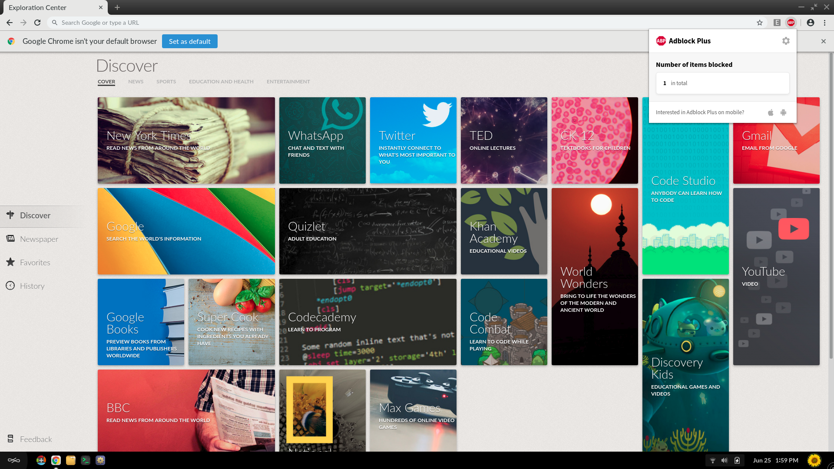Viewport: 834px width, 469px height.
Task: Open the TED online lectures tile
Action: (504, 140)
